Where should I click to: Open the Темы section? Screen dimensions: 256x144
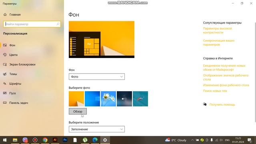tap(13, 74)
